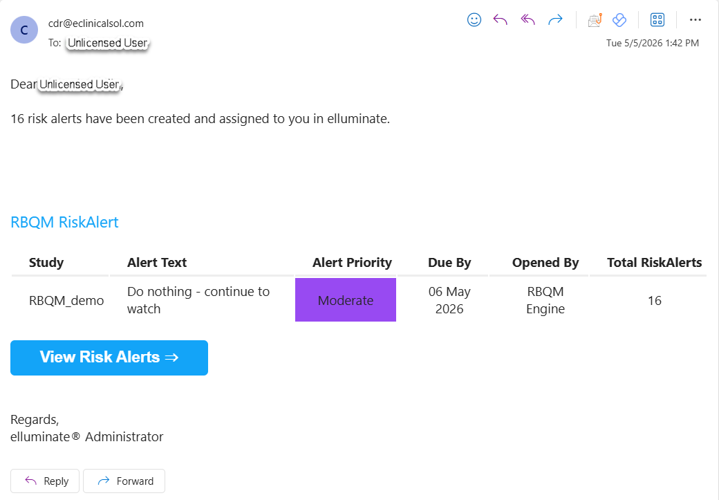Click the Total RiskAlerts column header
The height and width of the screenshot is (500, 719).
click(x=654, y=262)
